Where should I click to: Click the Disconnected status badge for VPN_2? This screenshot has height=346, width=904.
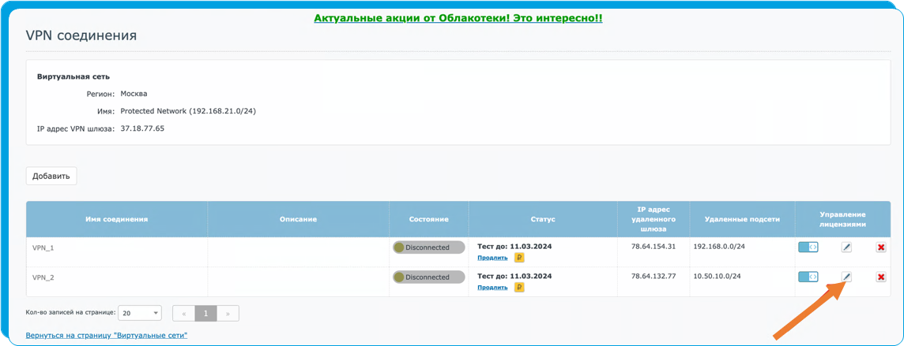(428, 277)
